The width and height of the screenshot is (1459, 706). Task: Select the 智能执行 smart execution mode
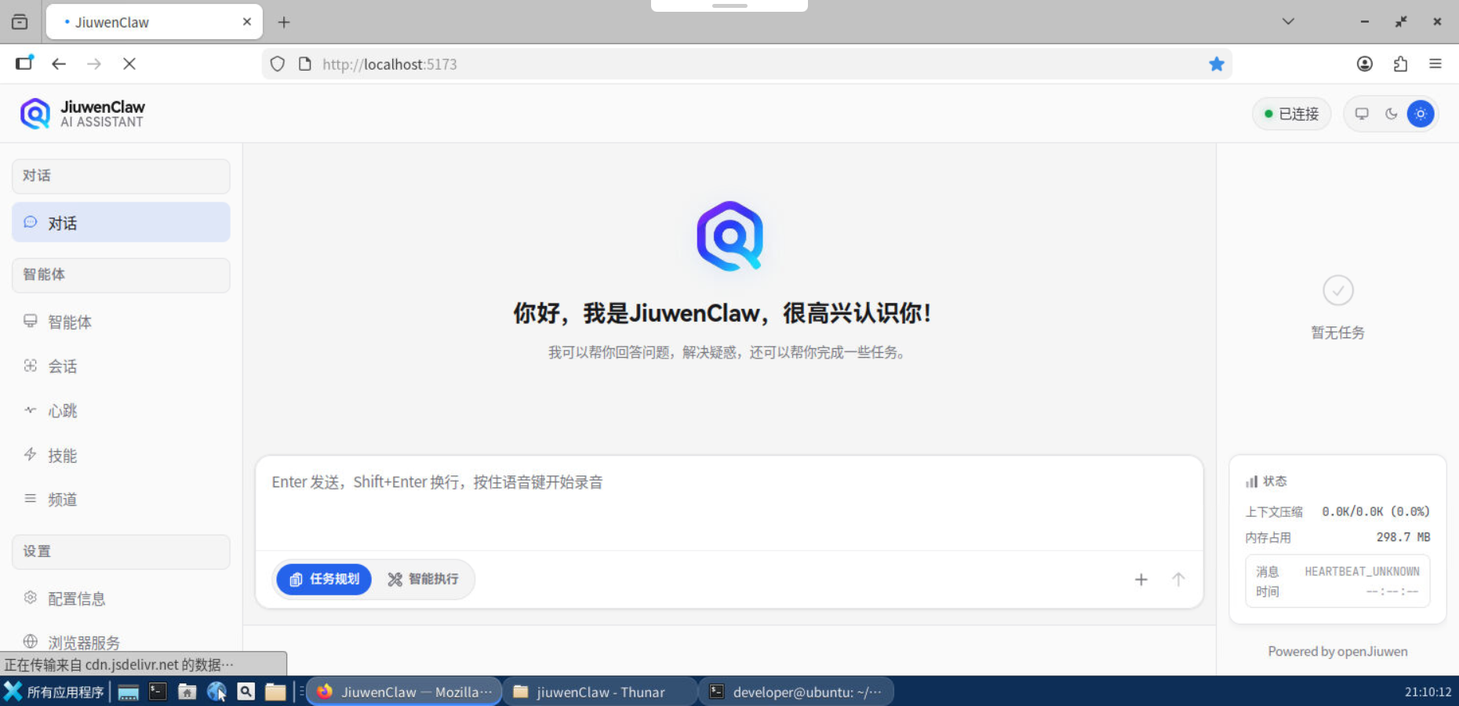click(x=423, y=579)
